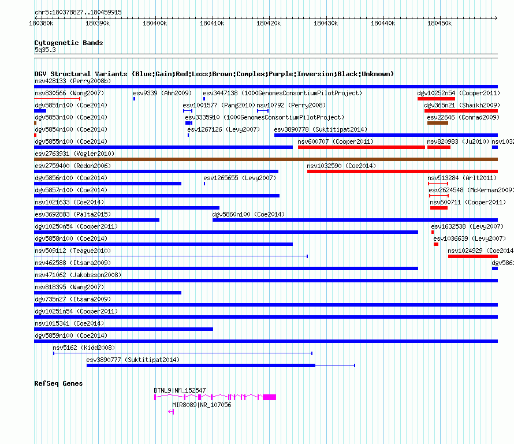Click the dgv5860n100 (Coe2014) label
Viewport: 514px width, 444px height.
pyautogui.click(x=248, y=214)
